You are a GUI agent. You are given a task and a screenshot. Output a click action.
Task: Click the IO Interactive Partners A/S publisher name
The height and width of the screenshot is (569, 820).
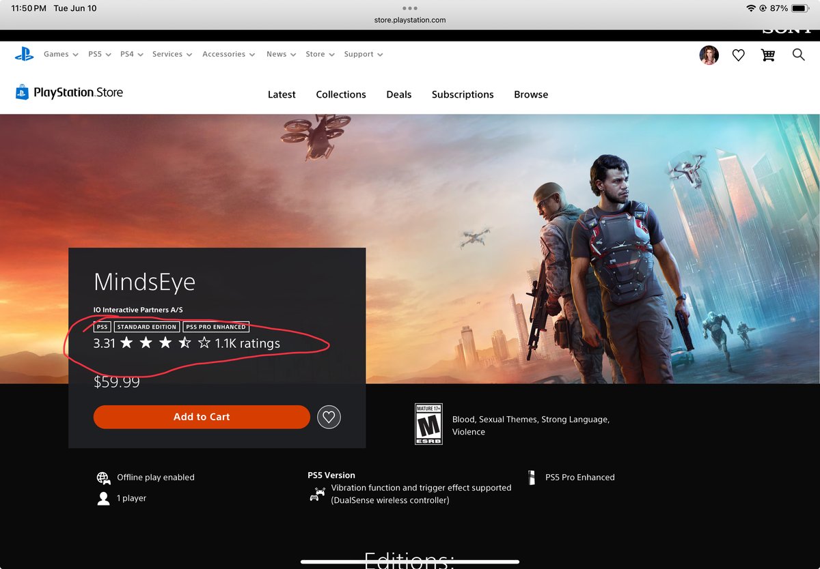click(x=138, y=310)
